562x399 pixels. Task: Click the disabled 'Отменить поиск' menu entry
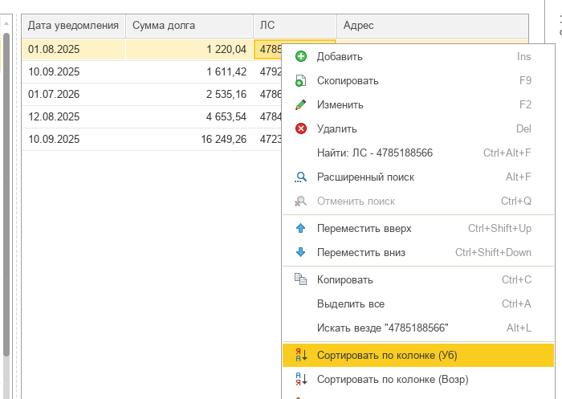[356, 201]
